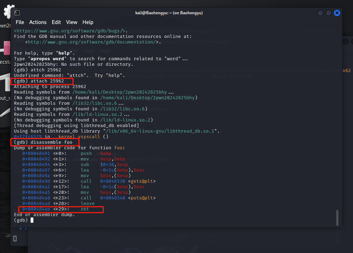Click the 0xf7fc6579 address text
The width and height of the screenshot is (353, 253).
(28, 136)
